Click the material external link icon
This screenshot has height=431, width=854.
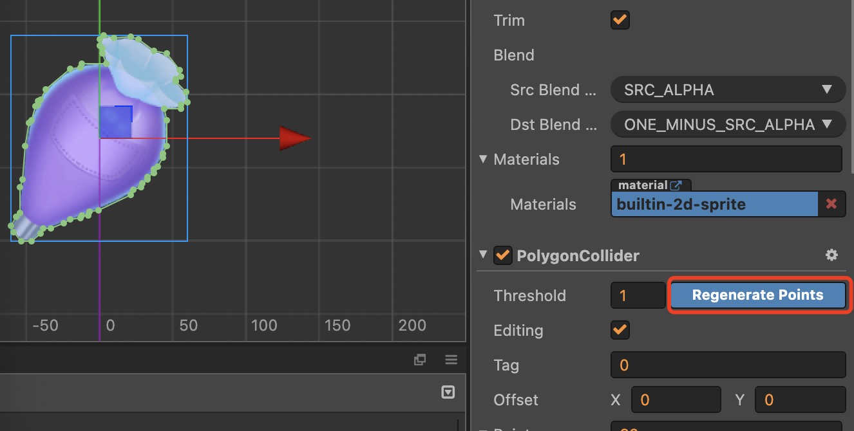(x=676, y=185)
